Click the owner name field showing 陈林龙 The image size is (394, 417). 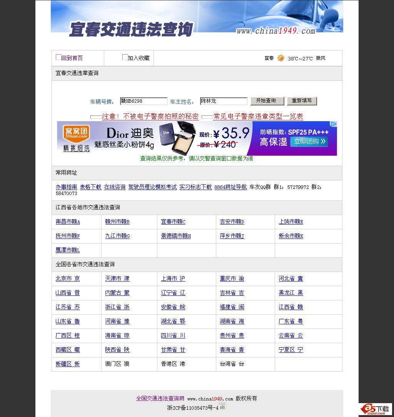223,101
